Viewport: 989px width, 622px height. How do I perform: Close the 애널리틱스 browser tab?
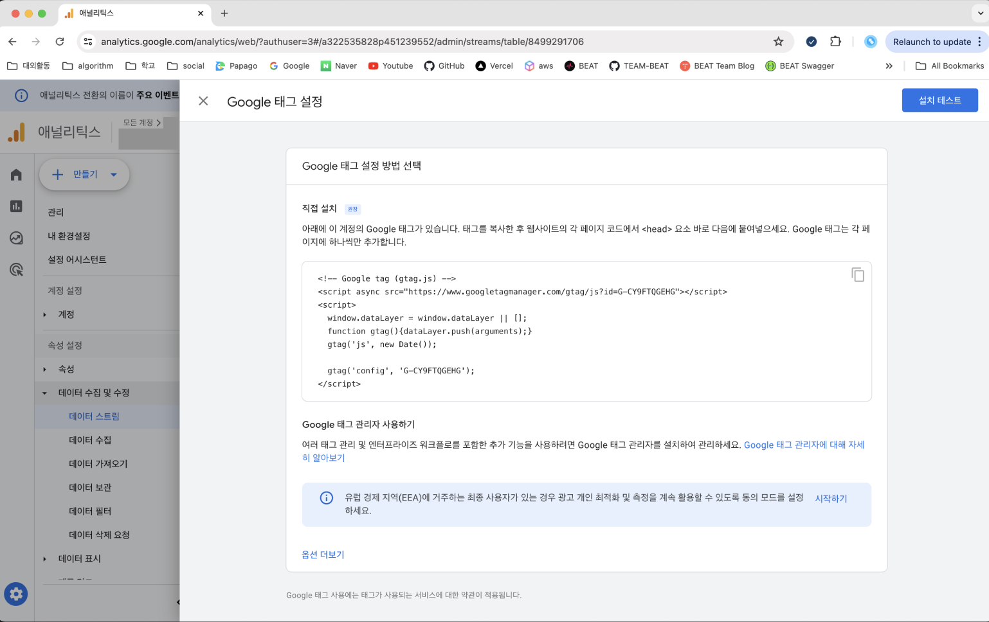tap(201, 13)
